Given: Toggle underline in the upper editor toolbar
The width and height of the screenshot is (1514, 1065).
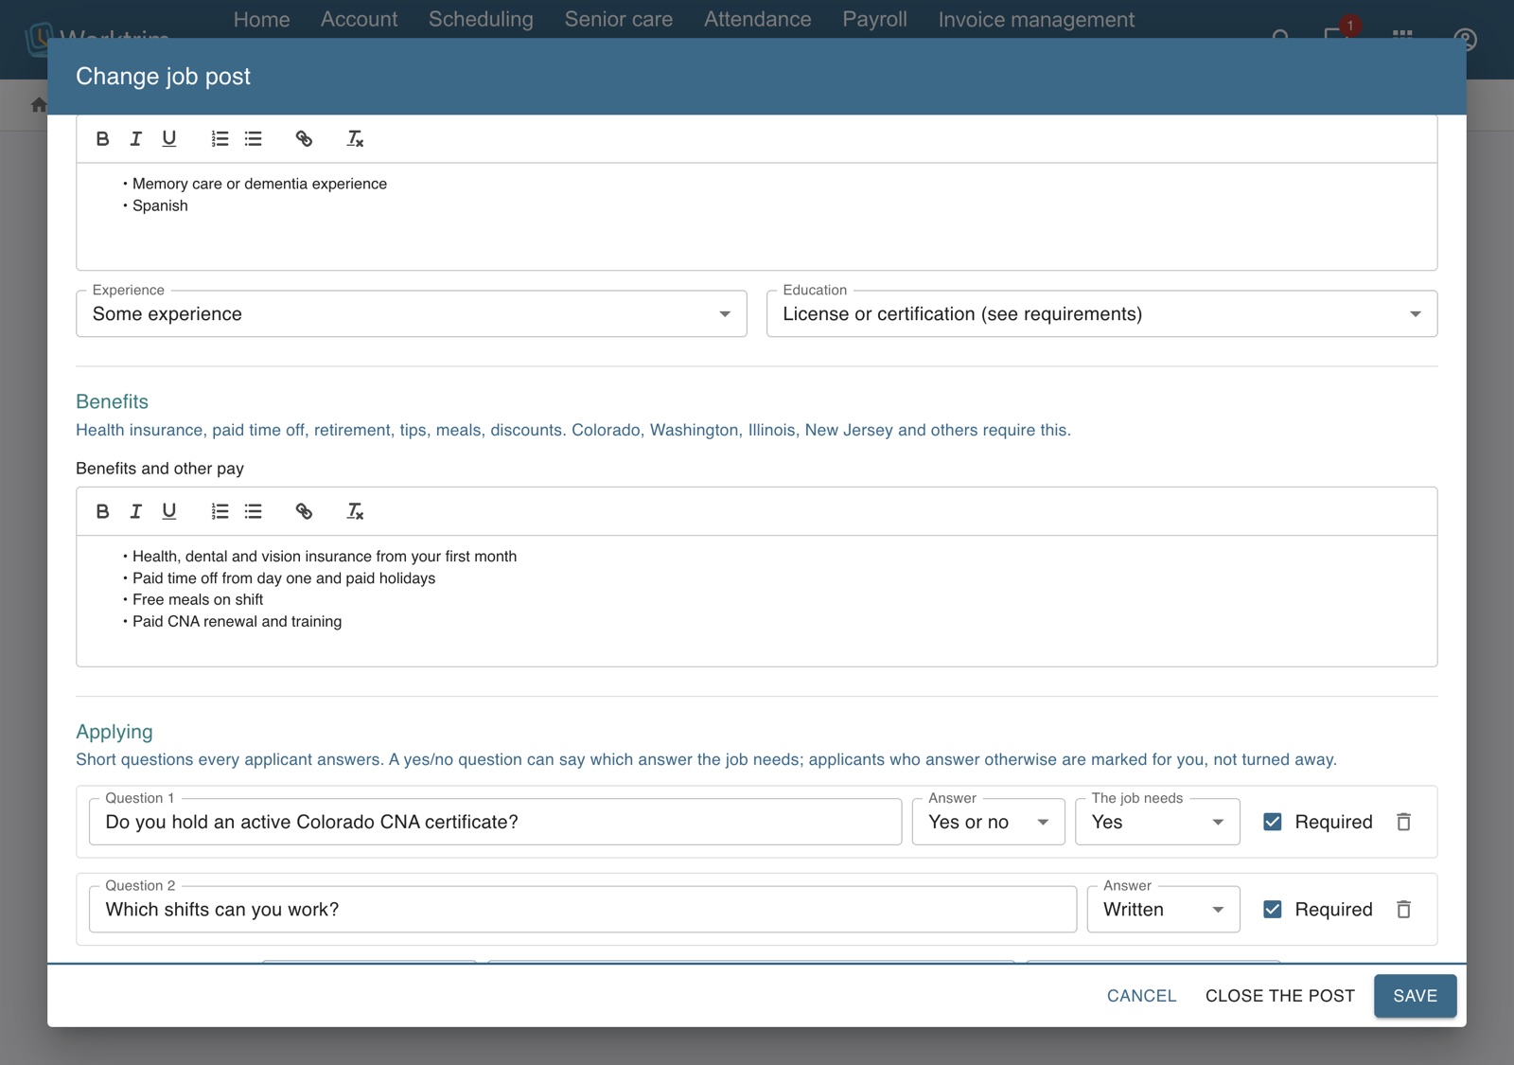Looking at the screenshot, I should click(x=168, y=139).
